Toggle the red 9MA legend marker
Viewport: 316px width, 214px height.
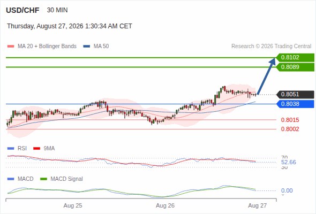click(36, 149)
